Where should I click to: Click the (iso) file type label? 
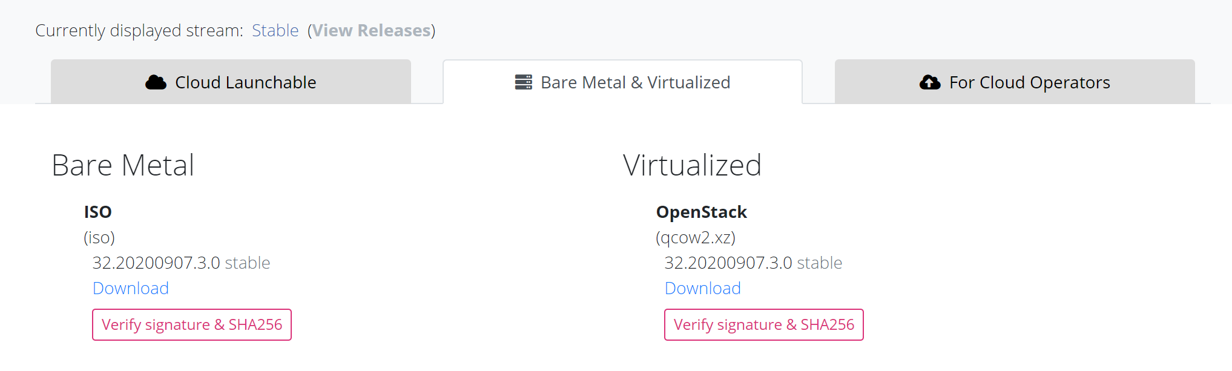[100, 237]
